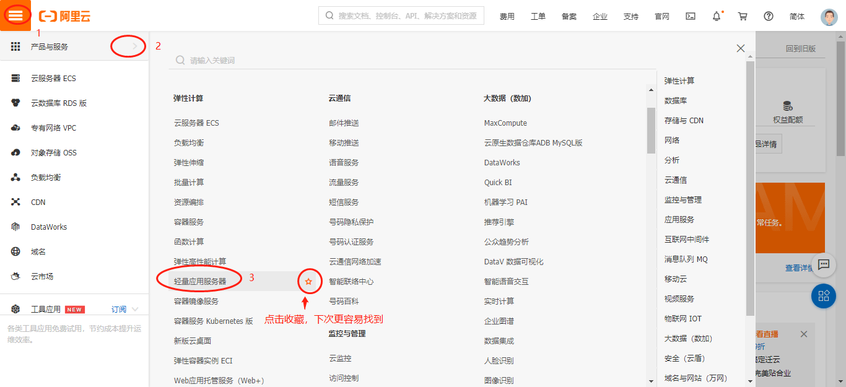The height and width of the screenshot is (387, 846).
Task: Open the Cloud Shell terminal icon
Action: (691, 16)
